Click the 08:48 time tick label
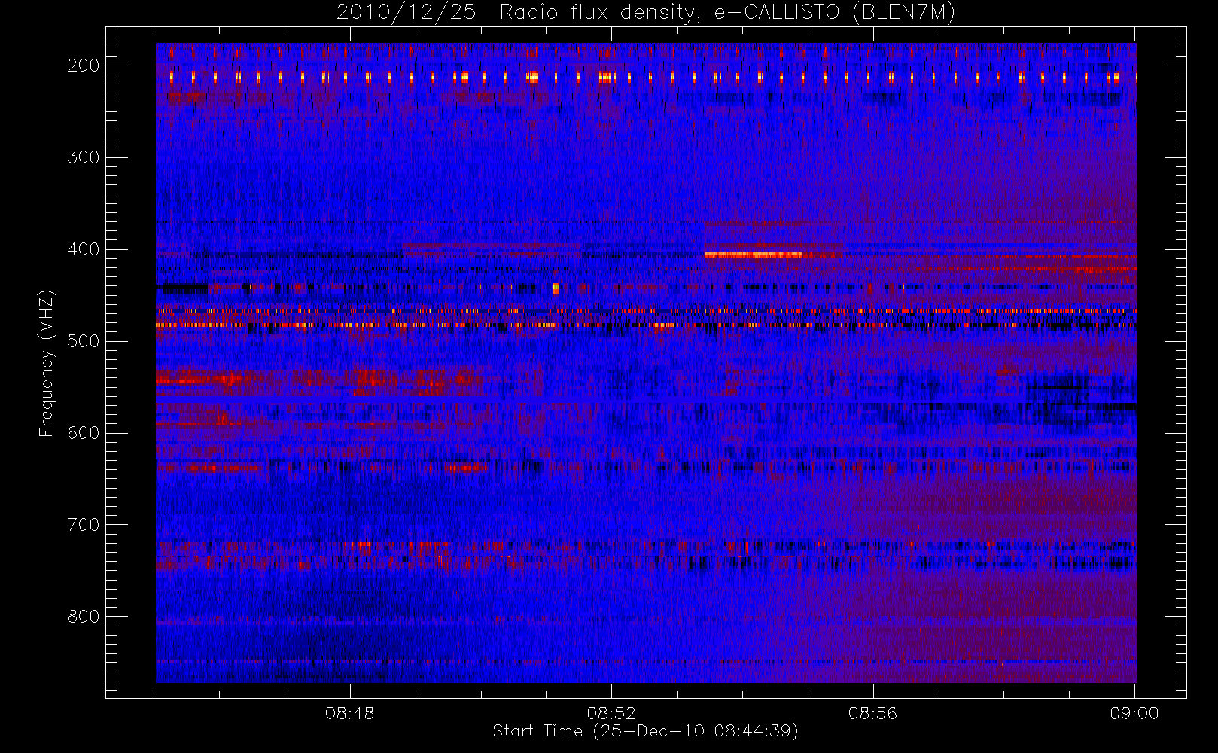 click(x=350, y=713)
